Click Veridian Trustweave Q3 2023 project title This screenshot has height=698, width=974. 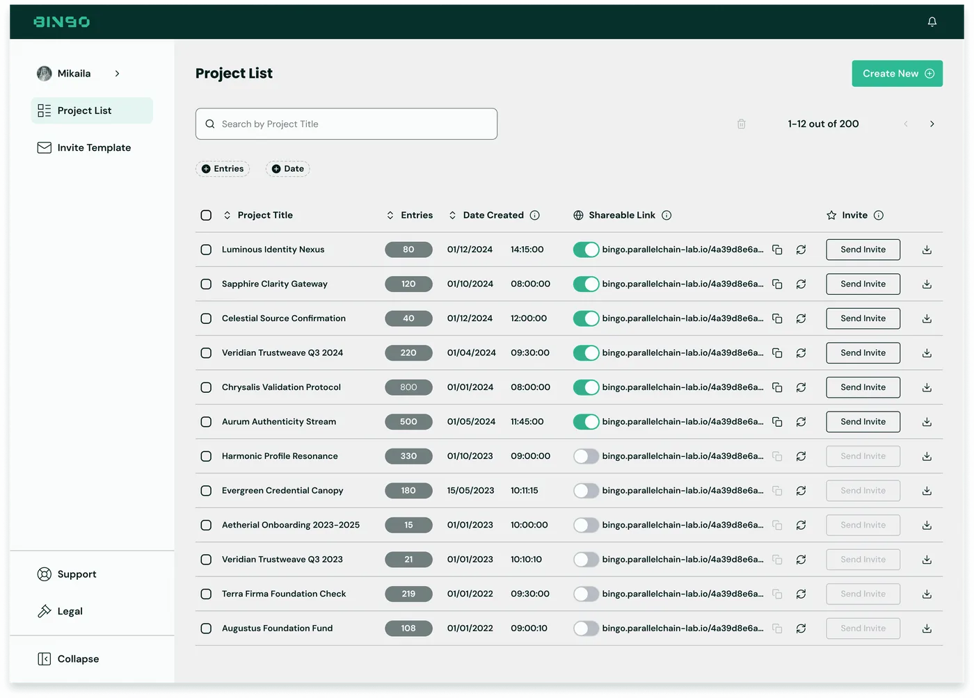coord(282,560)
